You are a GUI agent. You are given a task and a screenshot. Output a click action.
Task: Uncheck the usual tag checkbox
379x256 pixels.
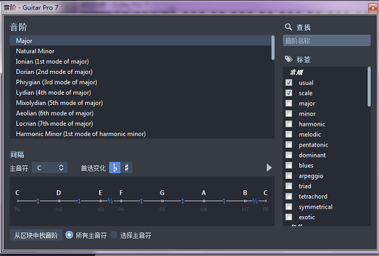click(x=289, y=83)
